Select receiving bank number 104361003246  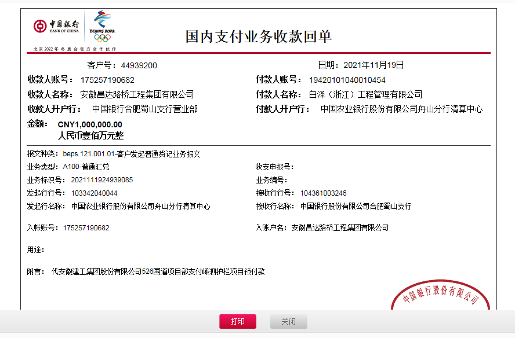click(x=324, y=193)
